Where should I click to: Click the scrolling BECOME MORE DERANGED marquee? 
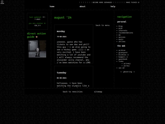(109, 2)
